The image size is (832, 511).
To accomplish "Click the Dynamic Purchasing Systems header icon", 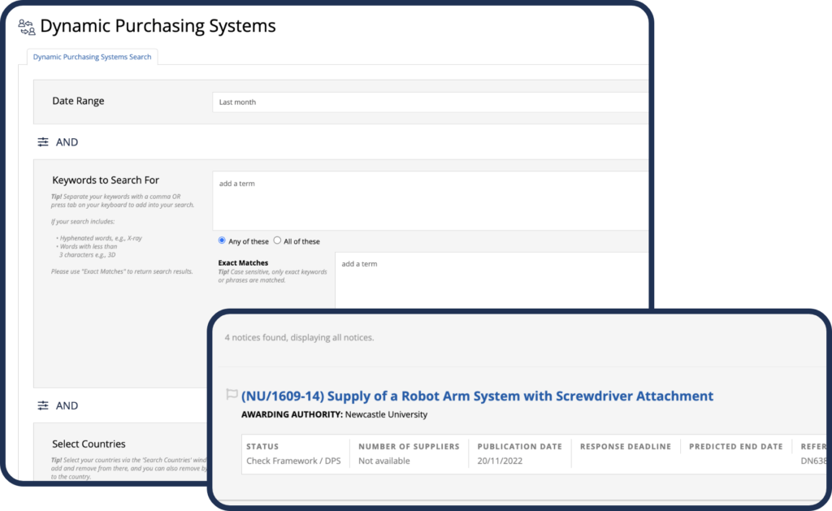I will pyautogui.click(x=26, y=26).
